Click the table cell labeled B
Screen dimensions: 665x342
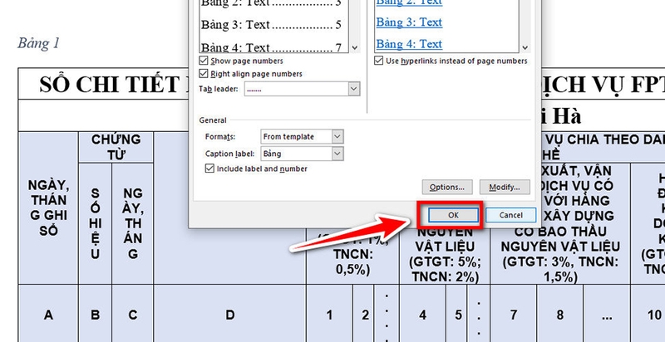pyautogui.click(x=96, y=315)
